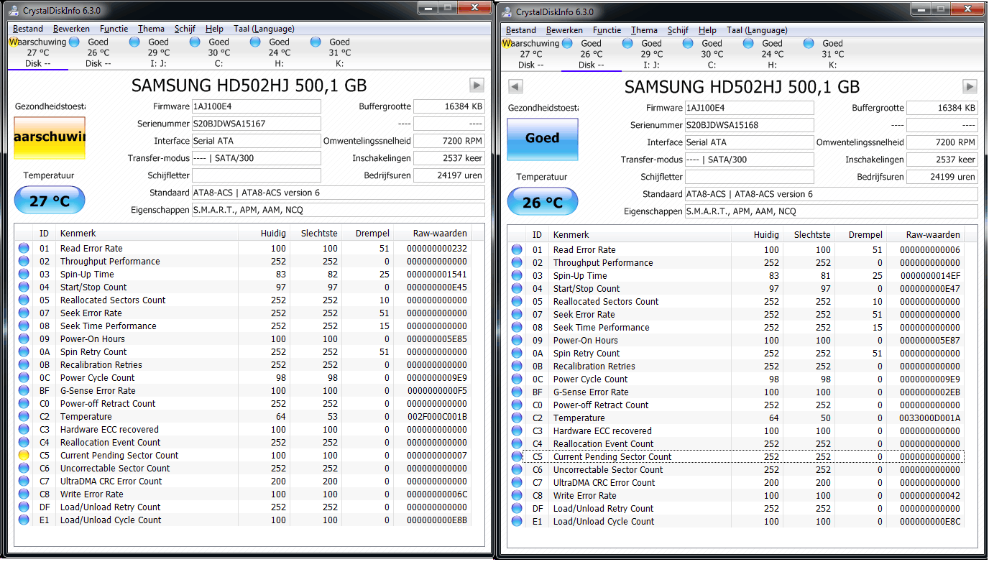Click the 26 °C temperature button
The image size is (989, 562).
pos(543,203)
